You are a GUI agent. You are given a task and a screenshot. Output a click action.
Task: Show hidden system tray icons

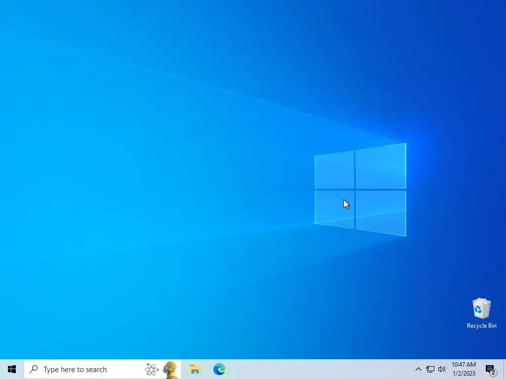(x=418, y=369)
